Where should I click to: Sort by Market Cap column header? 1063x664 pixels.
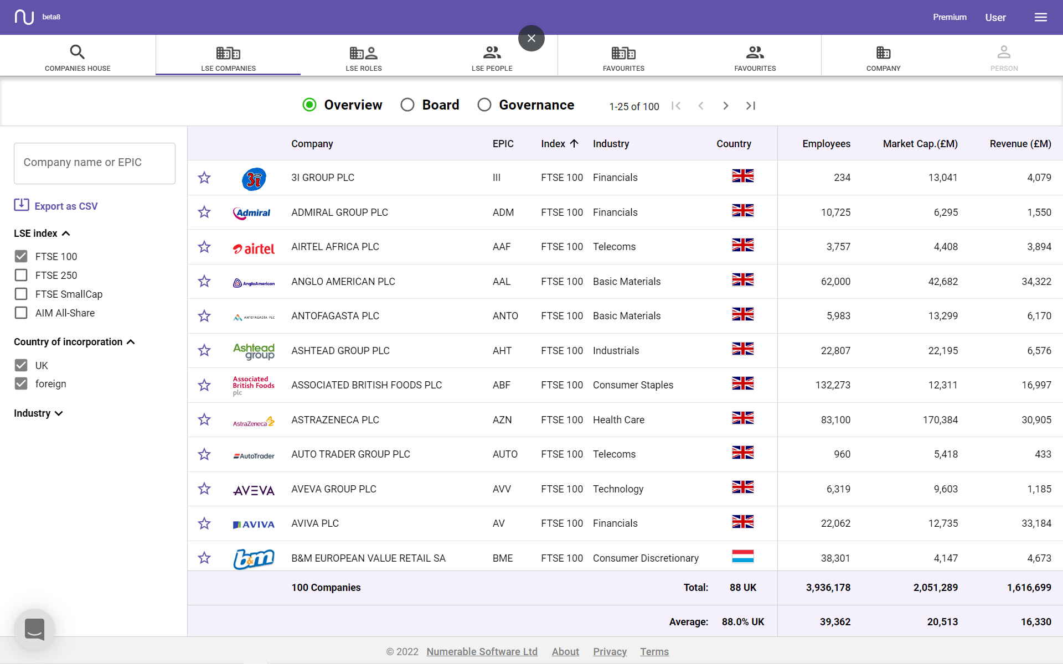[x=920, y=144]
